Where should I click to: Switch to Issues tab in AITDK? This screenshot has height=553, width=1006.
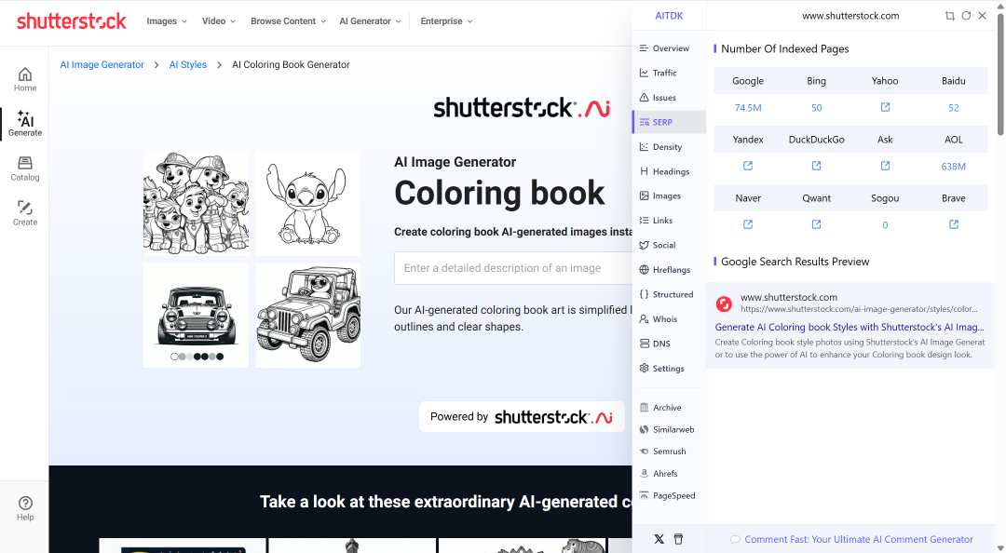coord(669,98)
